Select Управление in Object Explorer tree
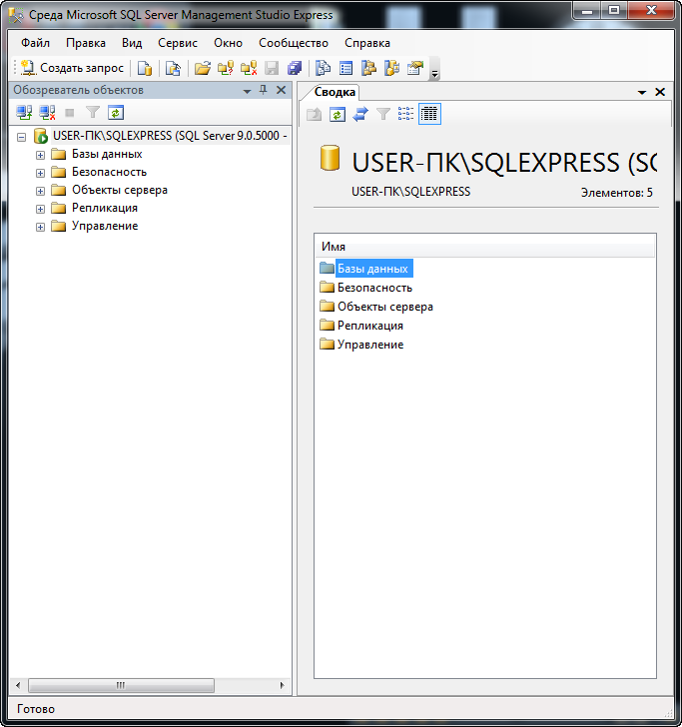 click(105, 227)
